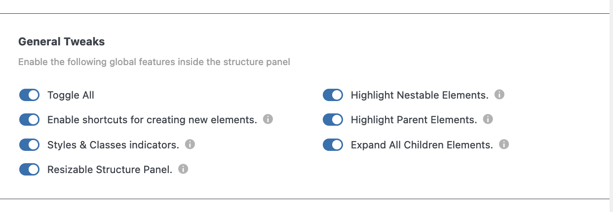Screen dimensions: 613x212
Task: Click the "Highlight Nestable Elements" label
Action: (x=420, y=95)
